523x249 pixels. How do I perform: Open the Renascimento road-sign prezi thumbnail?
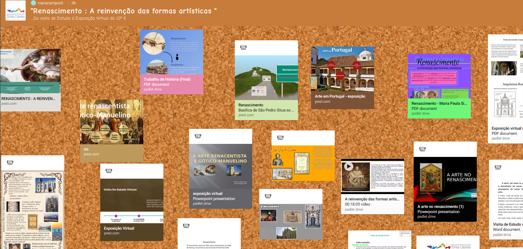pyautogui.click(x=266, y=77)
